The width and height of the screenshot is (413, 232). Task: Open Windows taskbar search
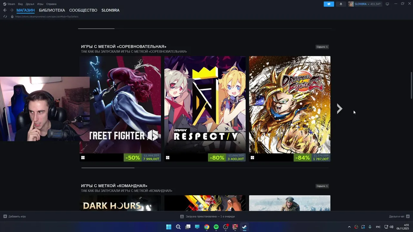coord(178,227)
